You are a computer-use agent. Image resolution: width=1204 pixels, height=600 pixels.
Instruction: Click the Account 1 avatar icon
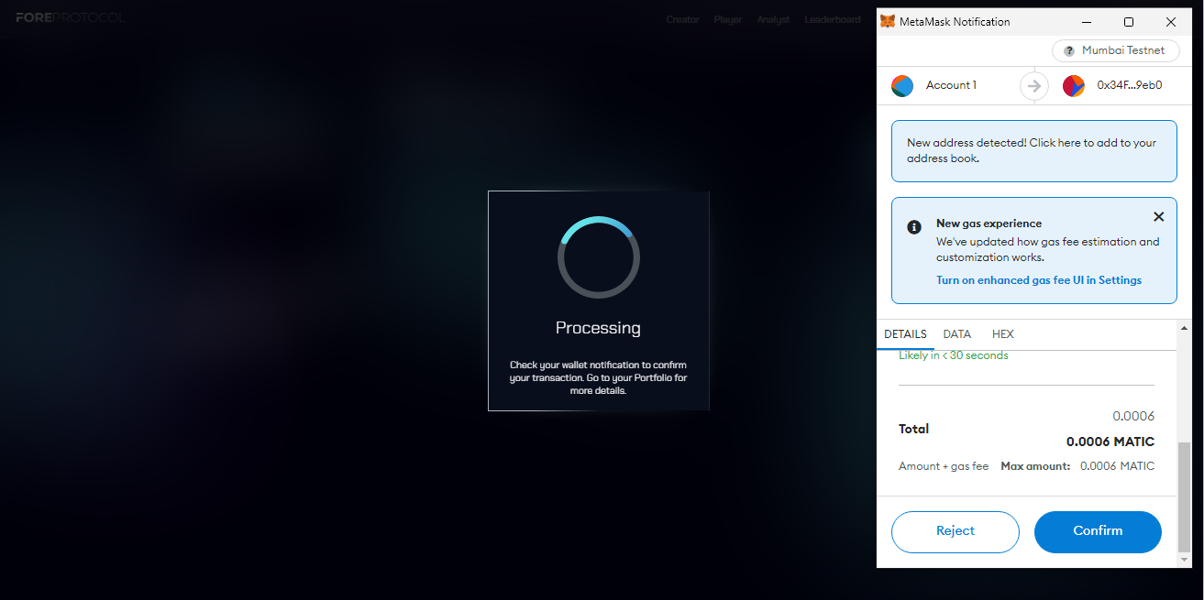coord(902,86)
